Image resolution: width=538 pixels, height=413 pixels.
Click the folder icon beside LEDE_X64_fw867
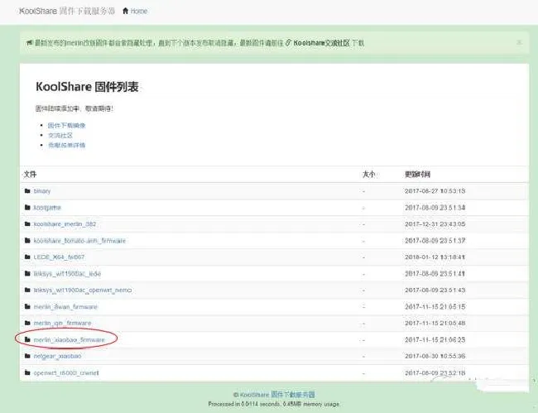point(27,257)
